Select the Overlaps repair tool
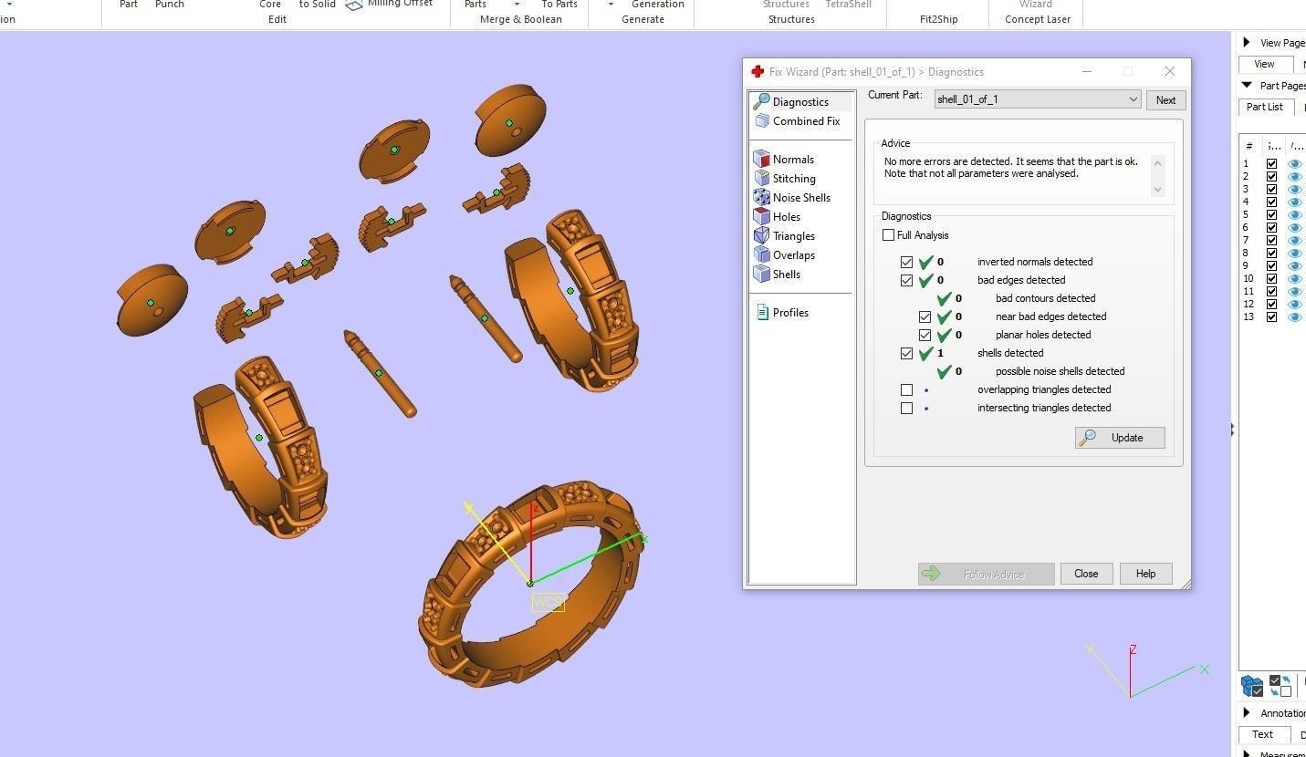The image size is (1306, 757). click(x=784, y=254)
